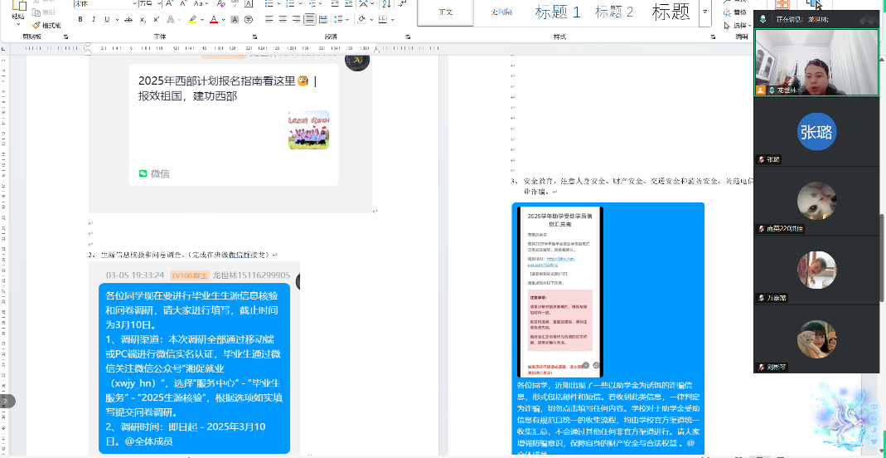
Task: Apply subscript formatting
Action: (141, 19)
